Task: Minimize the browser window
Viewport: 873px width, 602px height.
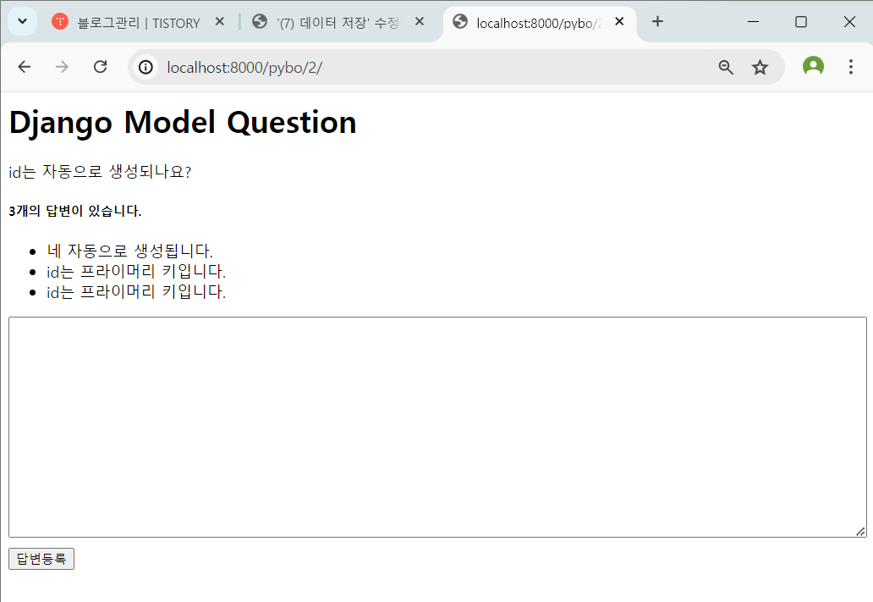Action: pyautogui.click(x=753, y=22)
